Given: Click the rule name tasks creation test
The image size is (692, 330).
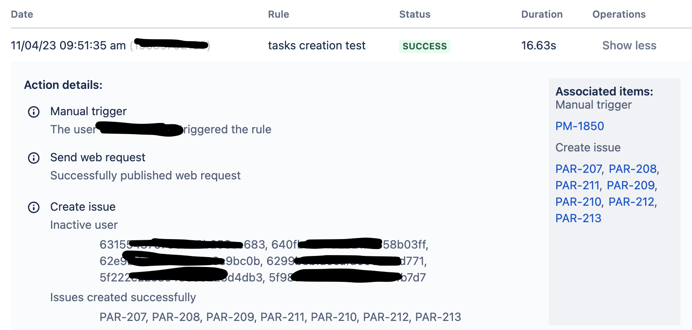Looking at the screenshot, I should click(x=317, y=46).
